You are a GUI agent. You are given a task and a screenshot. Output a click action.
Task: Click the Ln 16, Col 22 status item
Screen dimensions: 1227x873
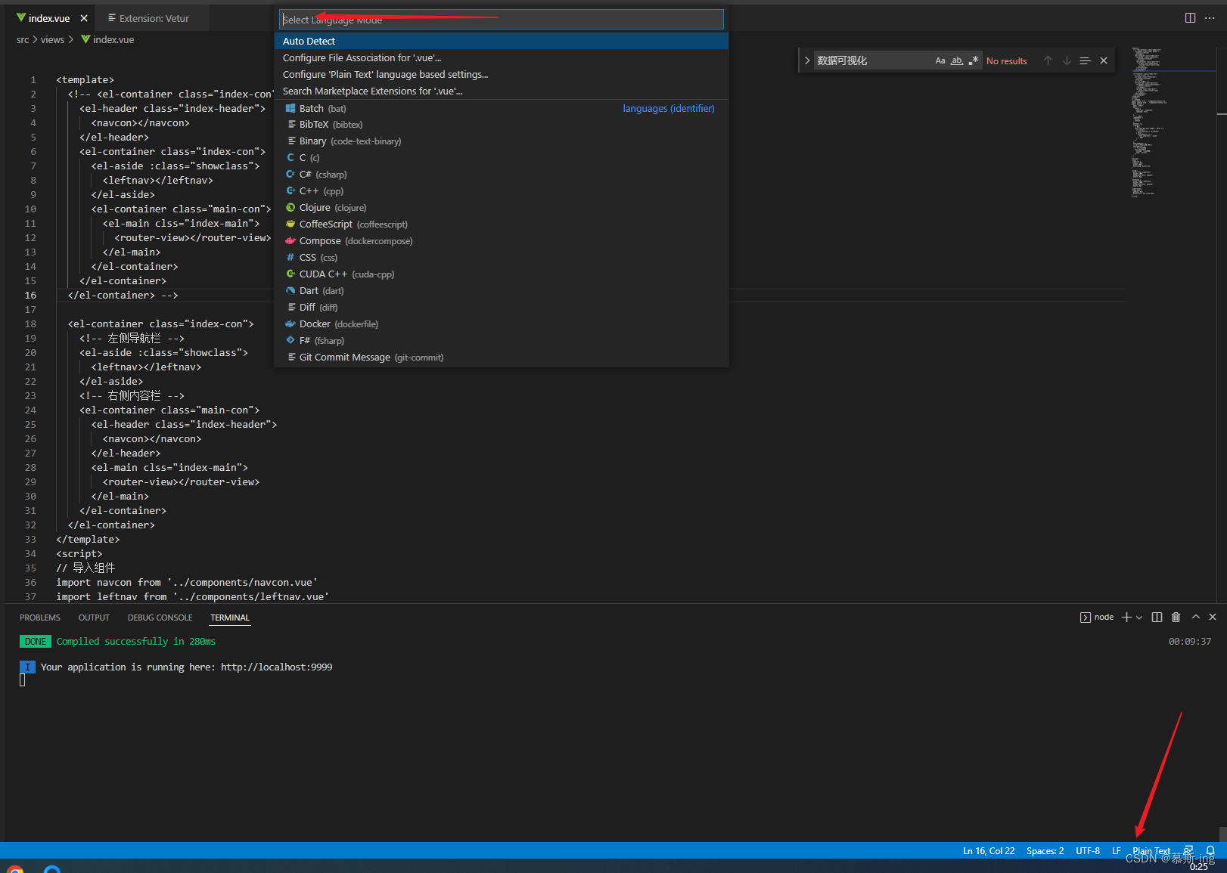click(989, 851)
